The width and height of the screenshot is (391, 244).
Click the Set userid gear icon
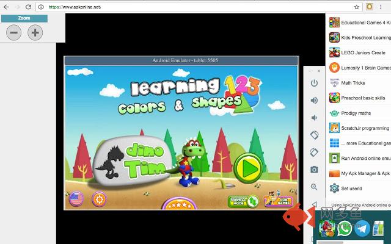tap(334, 188)
